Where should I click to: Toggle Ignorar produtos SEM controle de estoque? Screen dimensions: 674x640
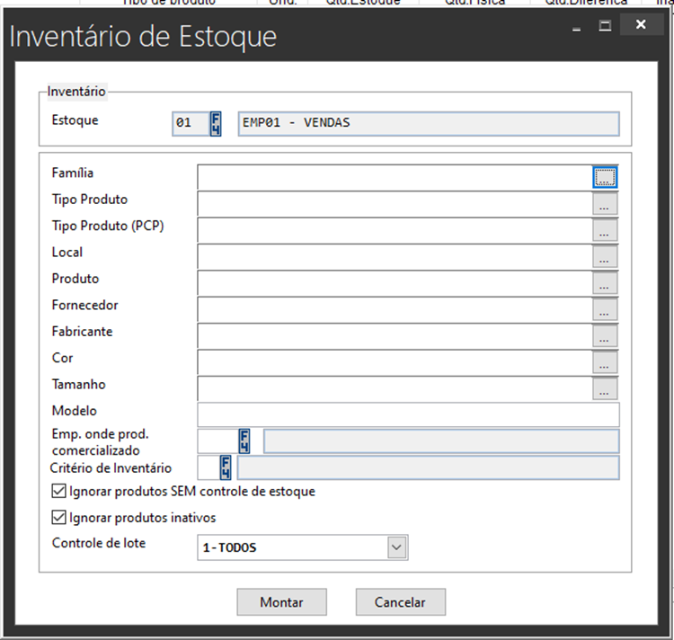[59, 492]
